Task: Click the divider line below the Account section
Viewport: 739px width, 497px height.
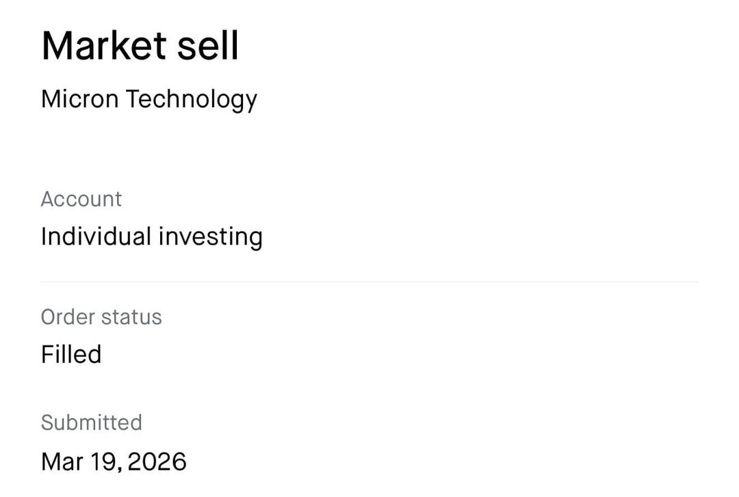Action: [369, 282]
